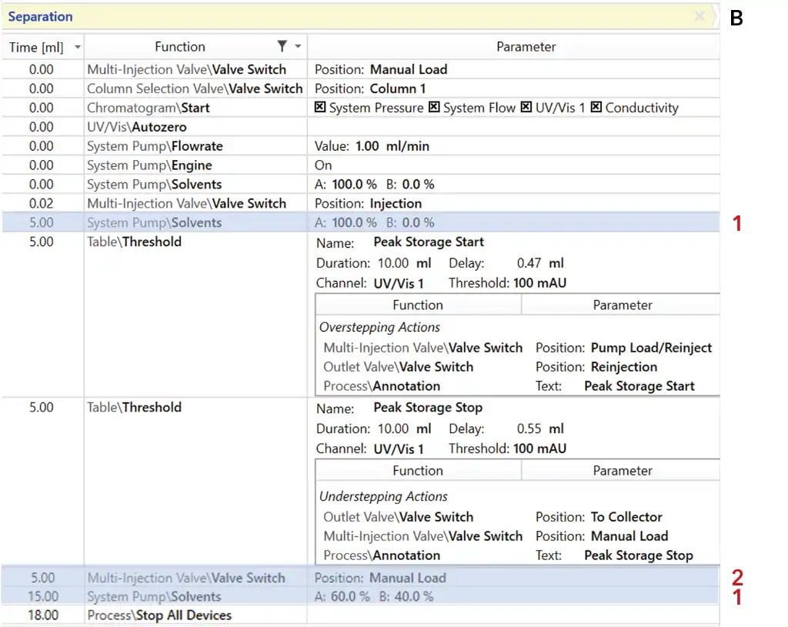Select the To Collector outlet valve position
Viewport: 788px width, 627px height.
626,517
